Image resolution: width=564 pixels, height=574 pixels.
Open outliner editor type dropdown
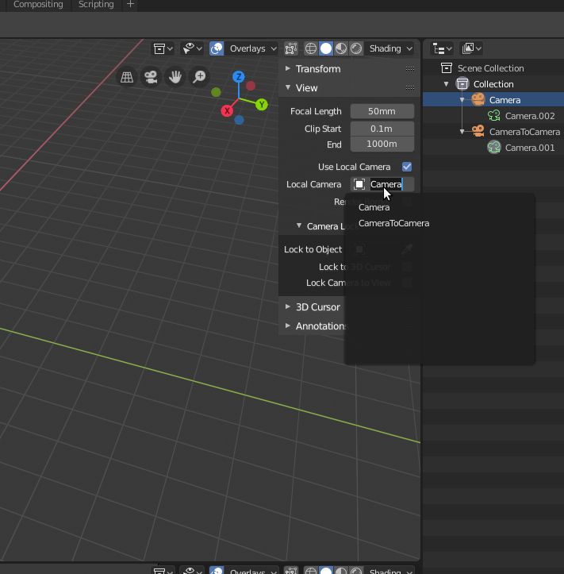click(442, 48)
